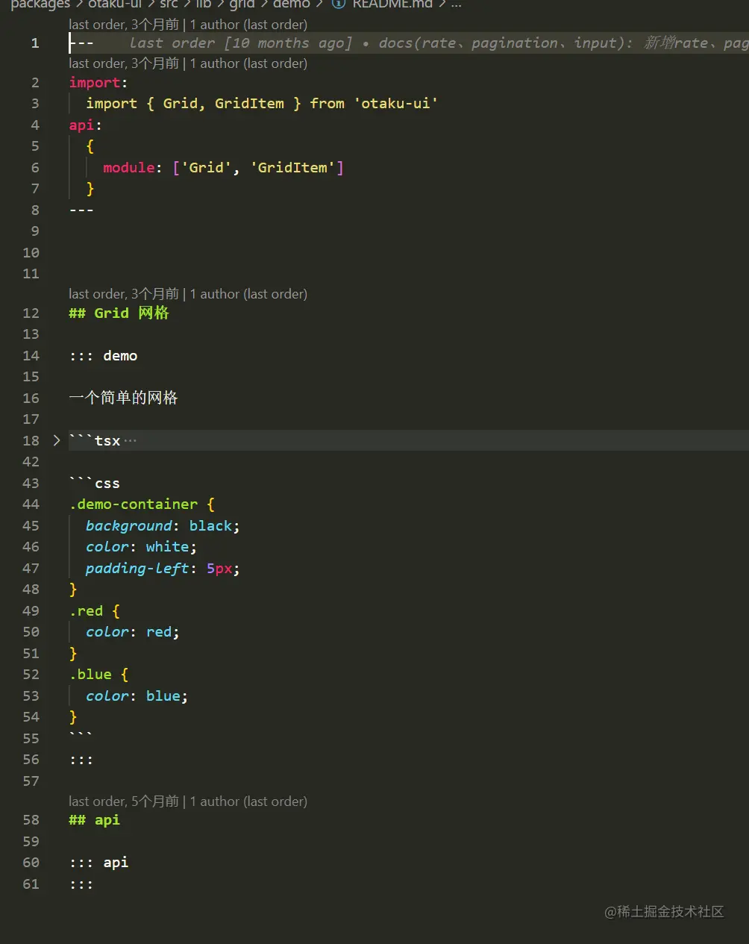Click 'color: blue;' declaration

(x=137, y=696)
